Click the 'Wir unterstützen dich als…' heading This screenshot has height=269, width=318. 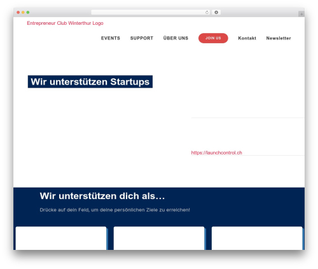(x=102, y=196)
